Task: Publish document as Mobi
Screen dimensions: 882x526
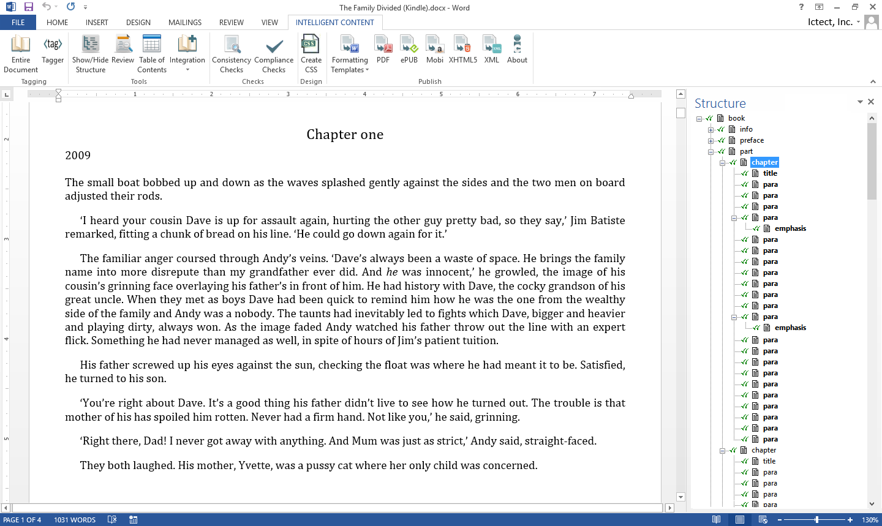Action: tap(435, 50)
